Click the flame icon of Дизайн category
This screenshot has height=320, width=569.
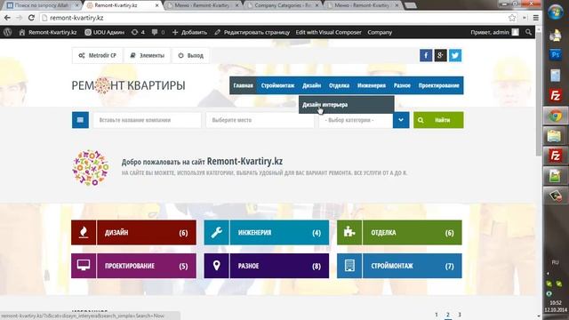pyautogui.click(x=84, y=232)
